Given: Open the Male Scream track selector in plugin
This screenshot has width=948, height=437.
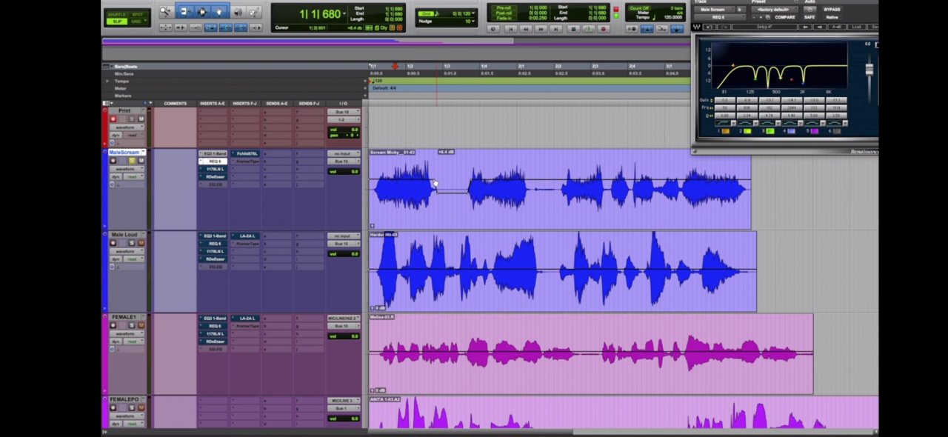Looking at the screenshot, I should point(714,10).
